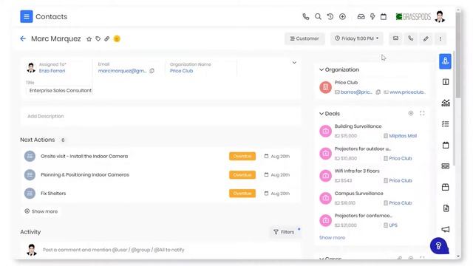
Task: Go back with the left arrow
Action: (23, 38)
